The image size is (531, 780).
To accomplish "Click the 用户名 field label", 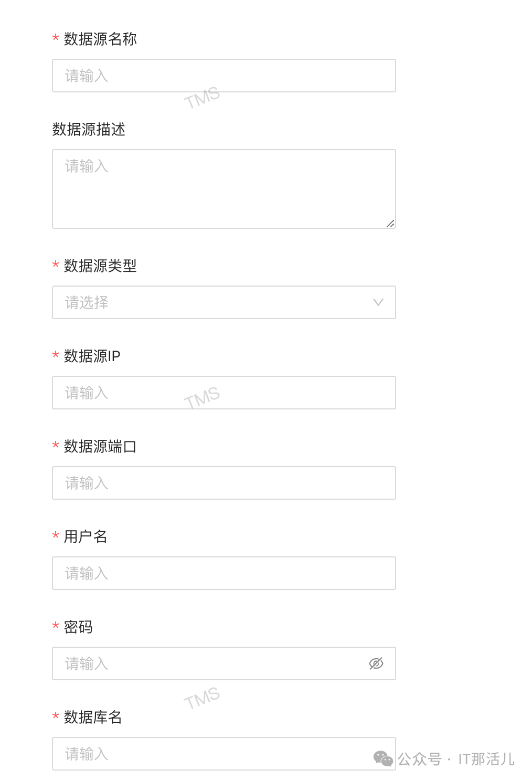I will click(x=86, y=536).
